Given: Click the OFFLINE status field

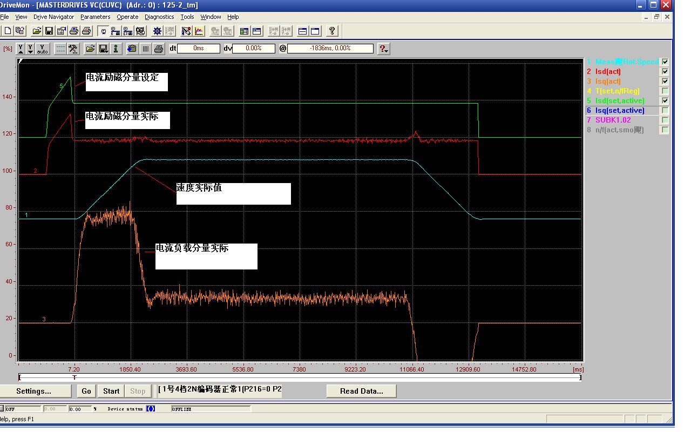Looking at the screenshot, I should (211, 409).
